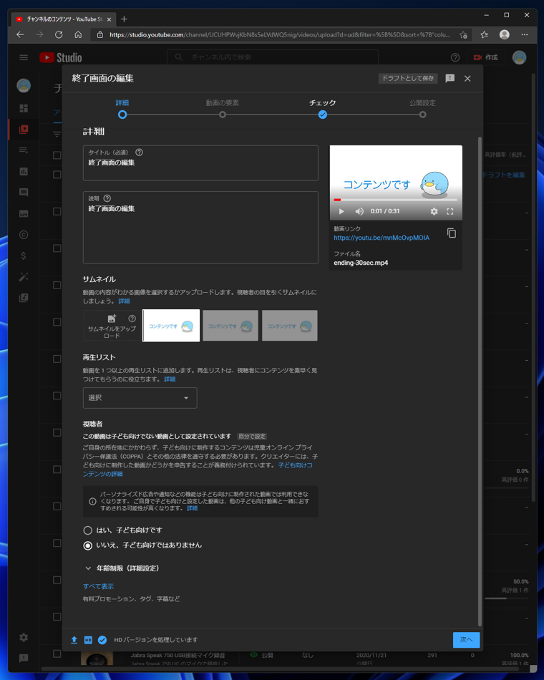Expand 年齢制限（詳細設定）section
This screenshot has height=680, width=544.
(122, 568)
